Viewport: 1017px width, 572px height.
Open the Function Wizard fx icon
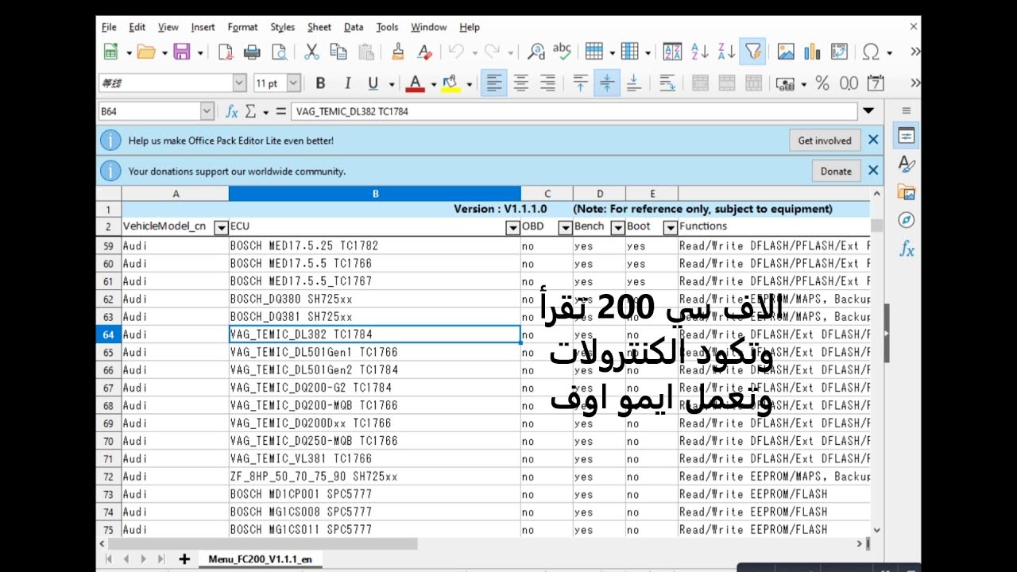232,111
